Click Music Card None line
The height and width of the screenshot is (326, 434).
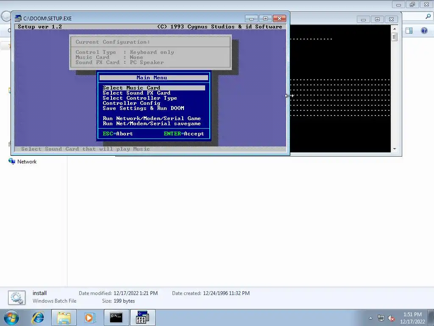click(x=109, y=57)
